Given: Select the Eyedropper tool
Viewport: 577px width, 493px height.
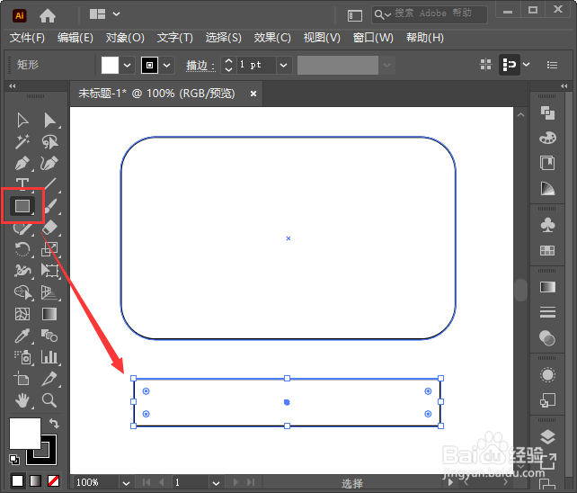Looking at the screenshot, I should [x=22, y=336].
